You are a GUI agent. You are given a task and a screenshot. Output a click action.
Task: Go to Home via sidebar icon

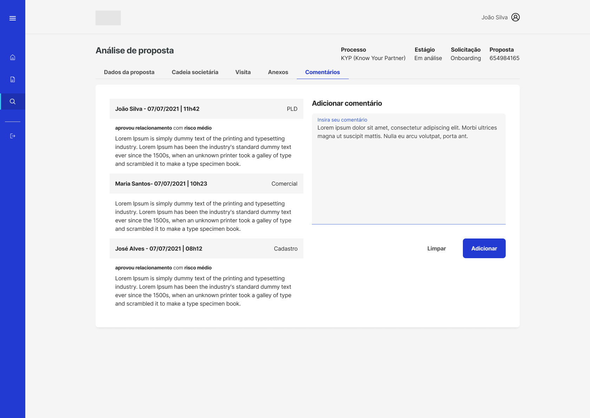13,57
